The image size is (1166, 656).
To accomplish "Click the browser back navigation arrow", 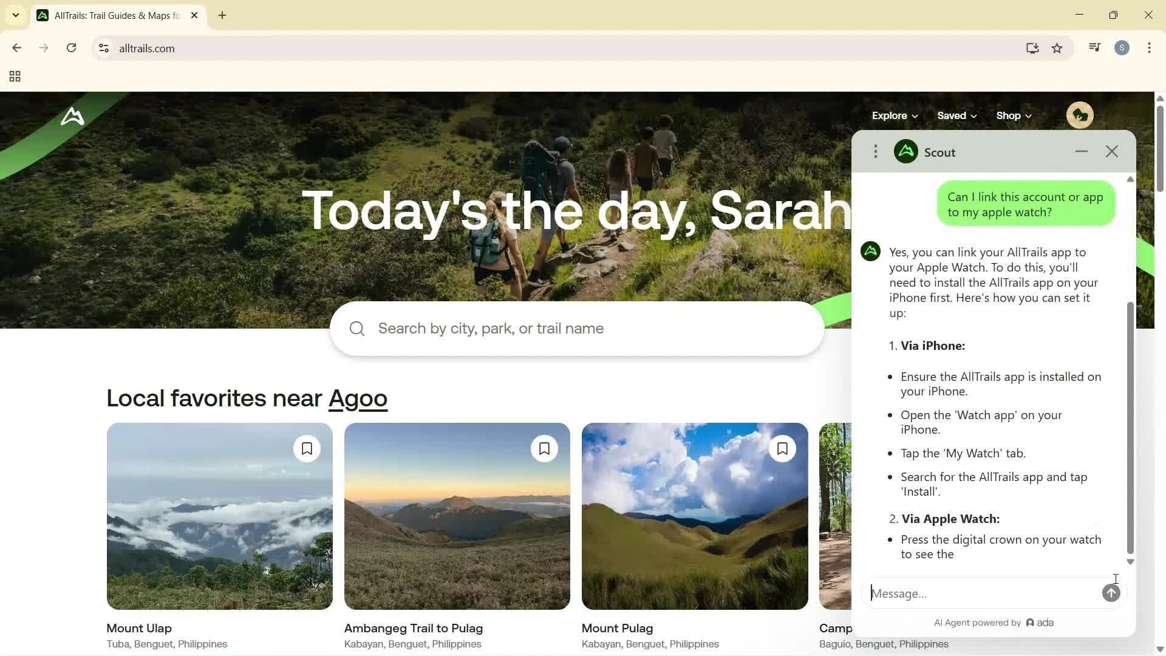I will pos(16,47).
